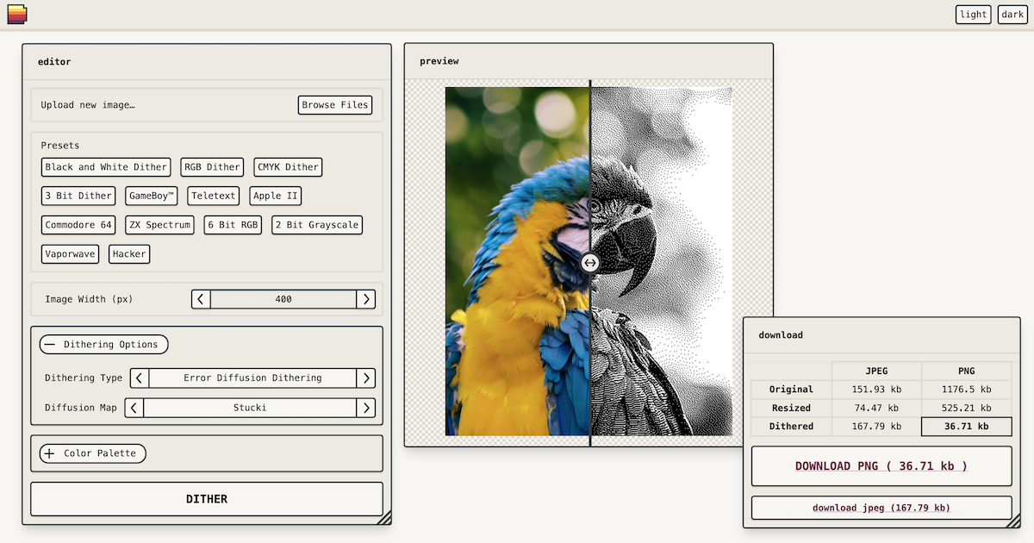The height and width of the screenshot is (543, 1034).
Task: Click the Original PNG 1176.5 kb cell
Action: tap(967, 390)
